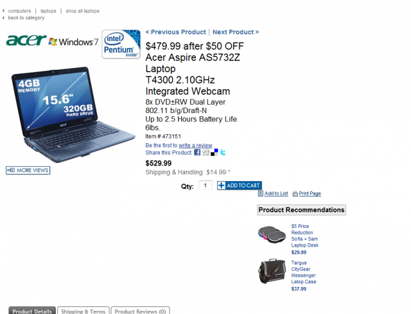Open the More Views button

tap(28, 170)
